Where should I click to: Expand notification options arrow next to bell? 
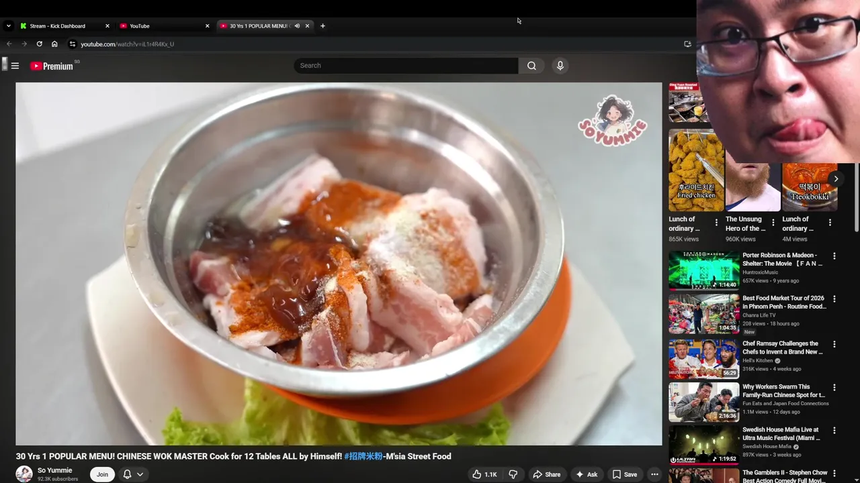(x=140, y=474)
